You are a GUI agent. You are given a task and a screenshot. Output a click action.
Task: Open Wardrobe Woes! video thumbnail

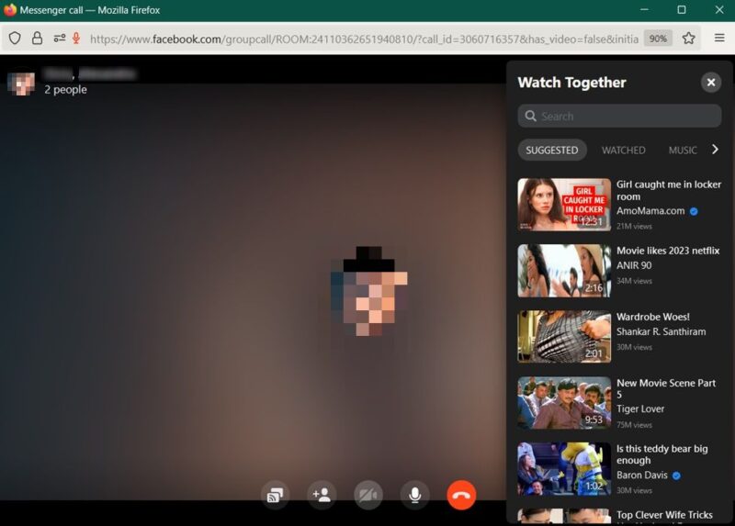click(564, 336)
